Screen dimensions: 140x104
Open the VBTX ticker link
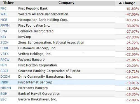[4, 54]
